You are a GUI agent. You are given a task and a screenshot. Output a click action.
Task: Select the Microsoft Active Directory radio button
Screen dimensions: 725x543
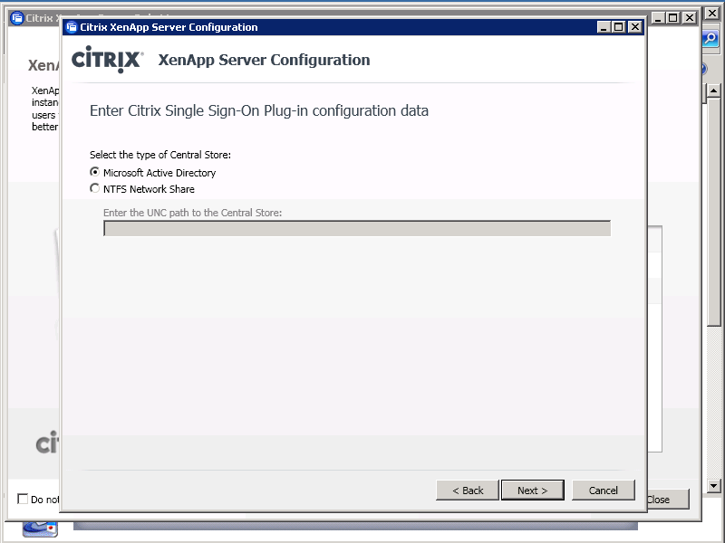(x=94, y=172)
